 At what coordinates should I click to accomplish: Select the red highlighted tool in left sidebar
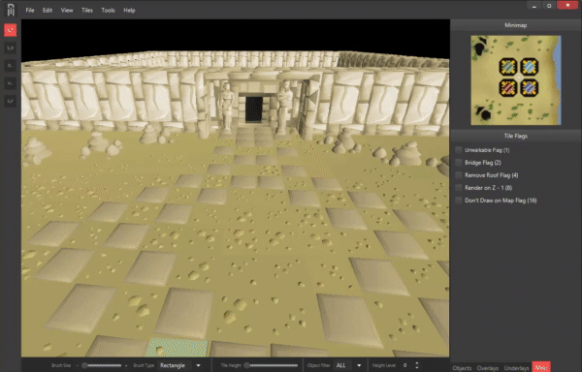click(11, 30)
